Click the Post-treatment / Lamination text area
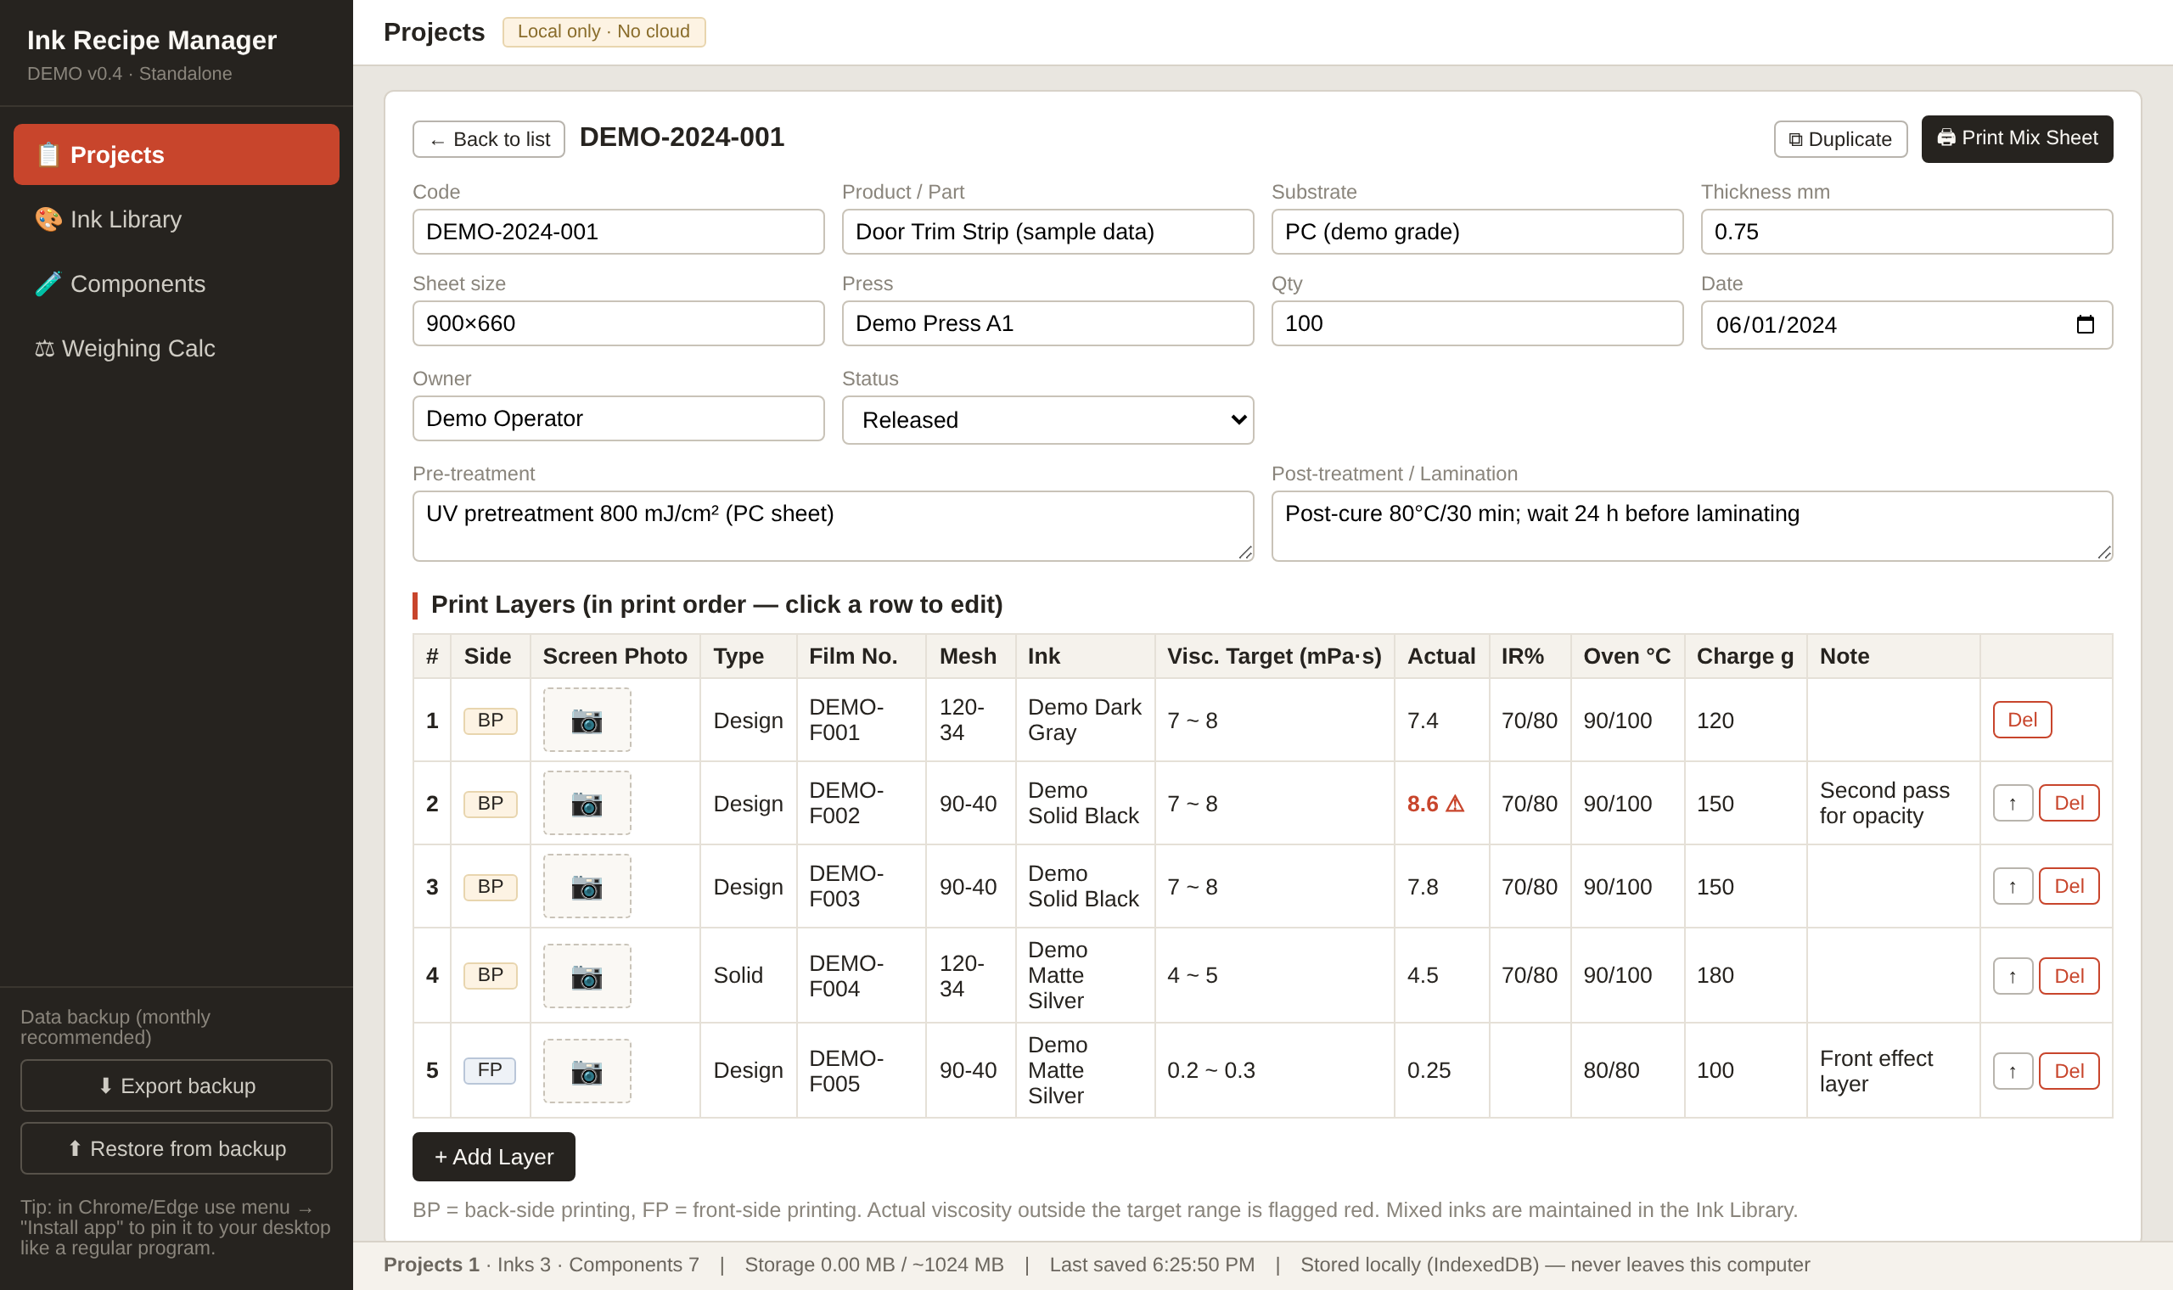The width and height of the screenshot is (2173, 1290). (1692, 526)
